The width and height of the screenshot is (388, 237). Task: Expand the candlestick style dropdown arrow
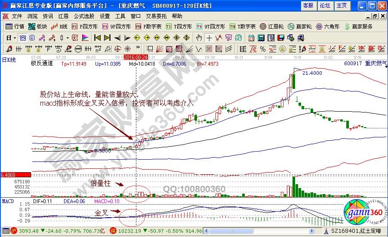68,37
